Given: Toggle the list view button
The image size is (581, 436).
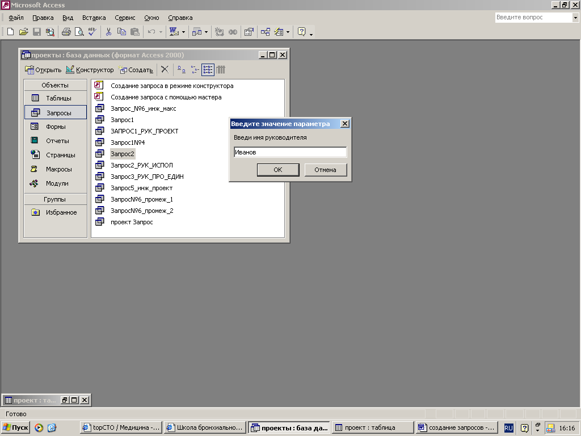Looking at the screenshot, I should coord(208,70).
